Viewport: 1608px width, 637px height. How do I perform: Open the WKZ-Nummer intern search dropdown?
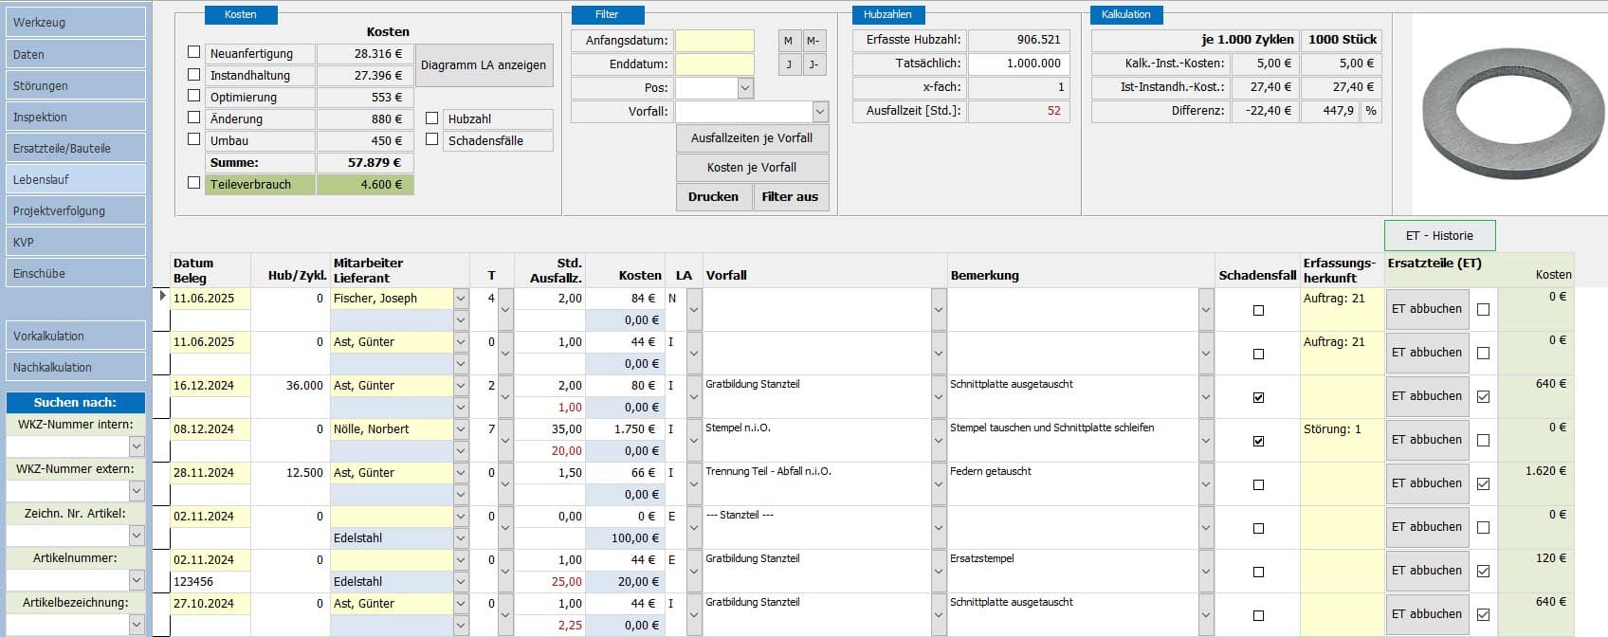pos(137,446)
